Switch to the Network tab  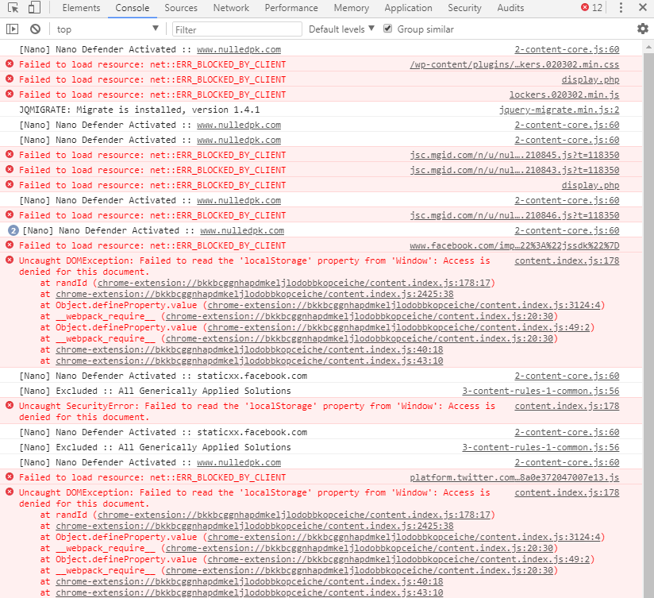(231, 8)
